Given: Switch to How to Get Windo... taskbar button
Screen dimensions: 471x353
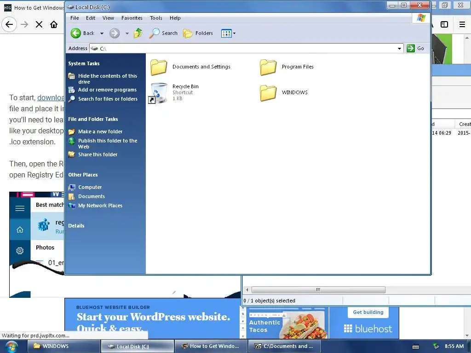Looking at the screenshot, I should coord(211,346).
